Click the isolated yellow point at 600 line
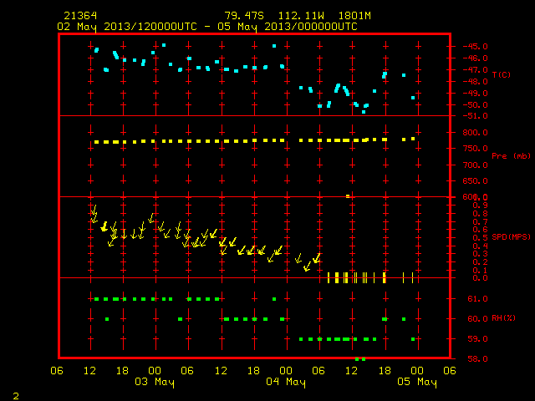The width and height of the screenshot is (535, 401). click(348, 196)
